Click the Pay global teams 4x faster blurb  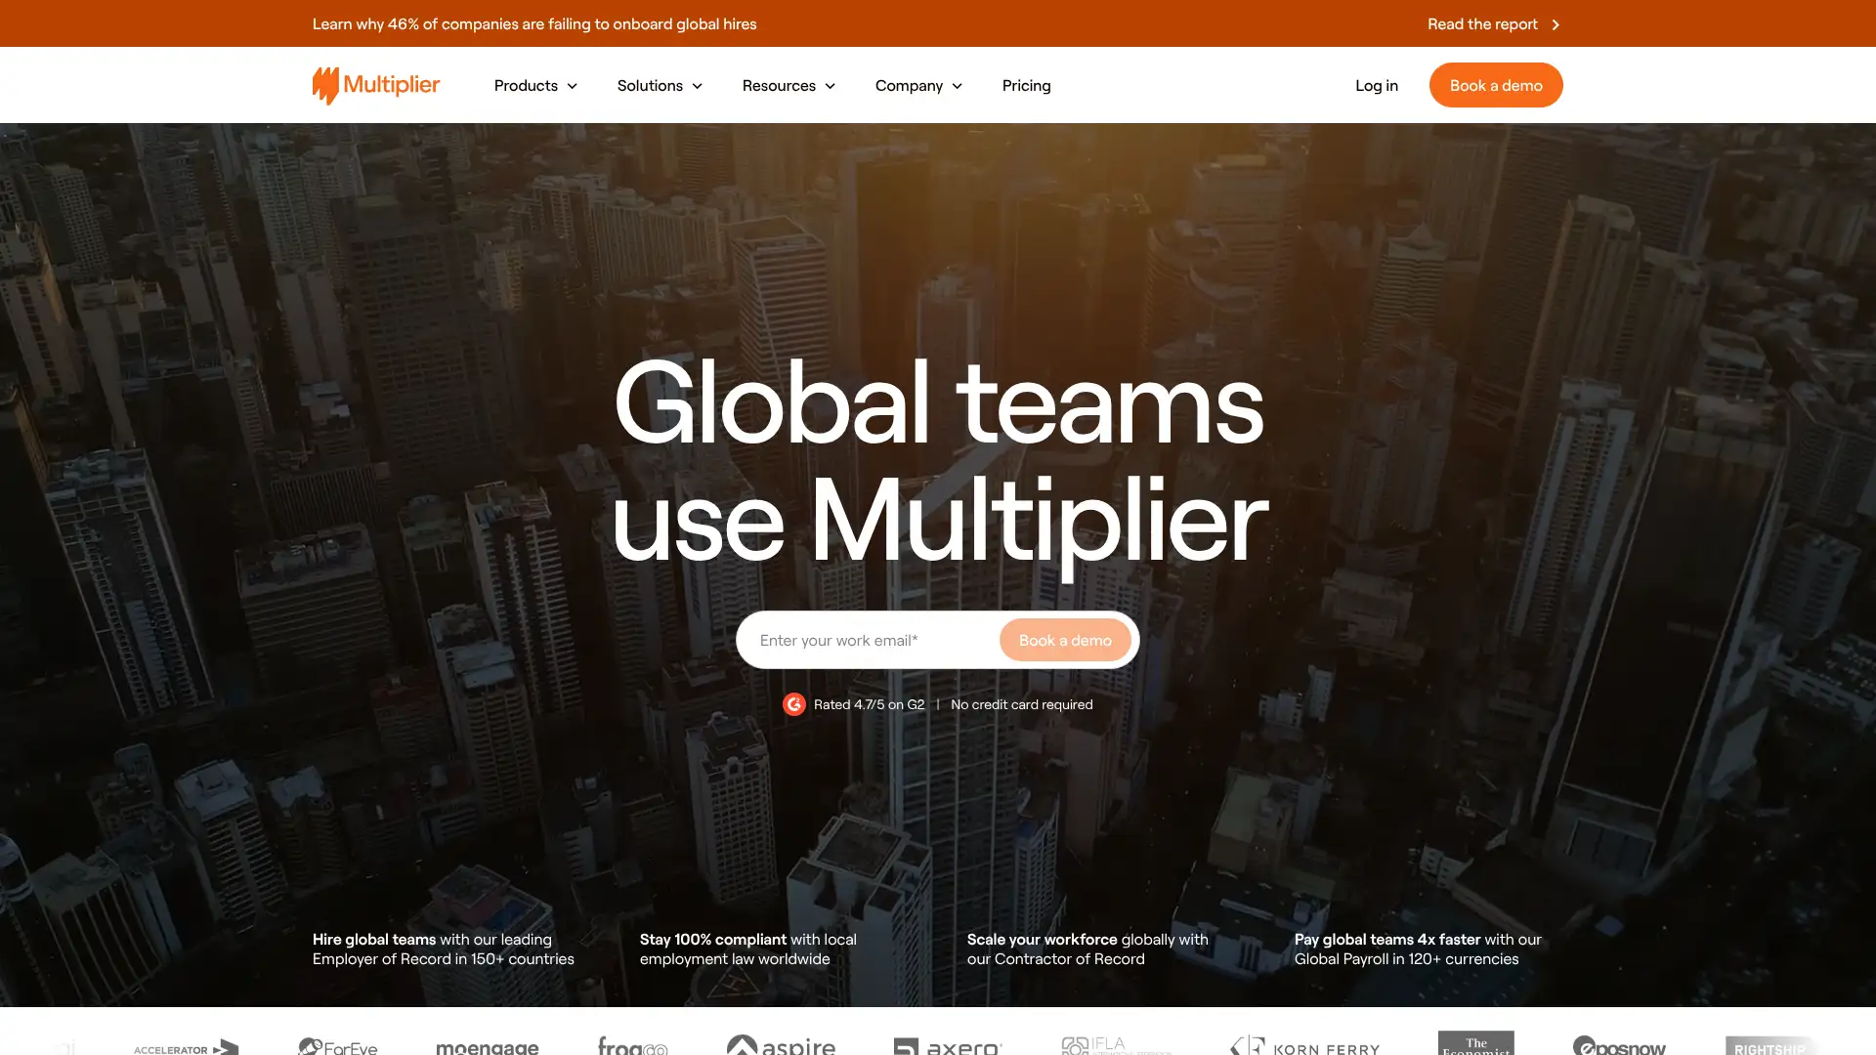tap(1418, 949)
